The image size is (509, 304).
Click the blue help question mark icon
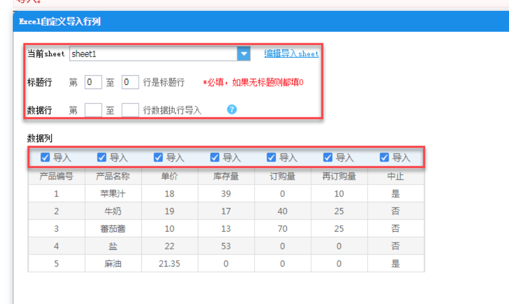[x=232, y=110]
